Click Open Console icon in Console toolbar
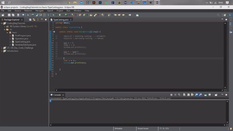This screenshot has width=233, height=131. (x=216, y=95)
